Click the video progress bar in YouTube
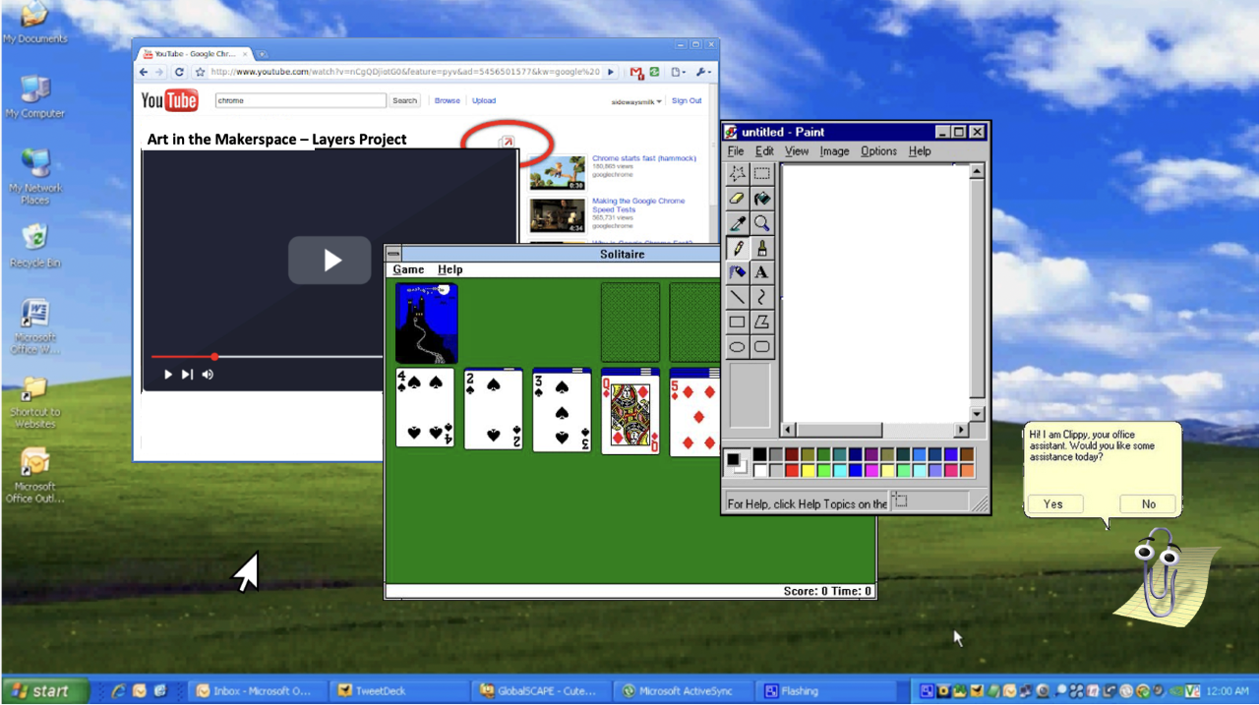This screenshot has width=1259, height=705. (x=268, y=357)
